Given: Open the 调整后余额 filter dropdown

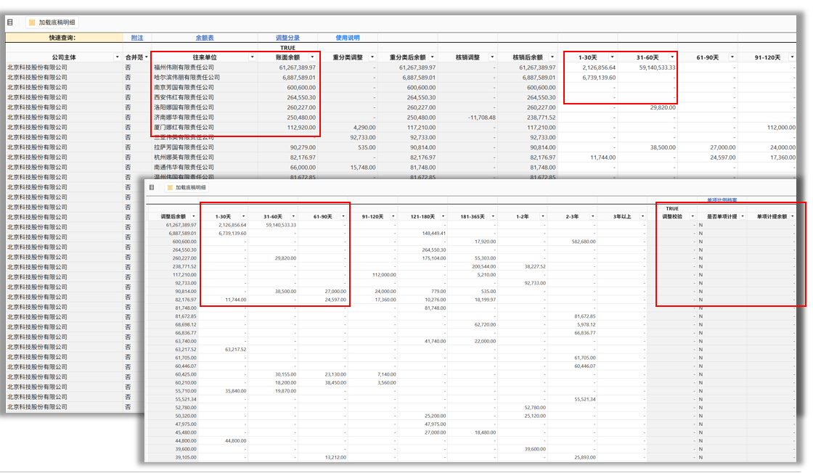Looking at the screenshot, I should click(x=194, y=217).
